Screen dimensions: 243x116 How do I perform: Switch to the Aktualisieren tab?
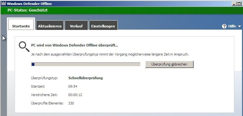coord(50,25)
